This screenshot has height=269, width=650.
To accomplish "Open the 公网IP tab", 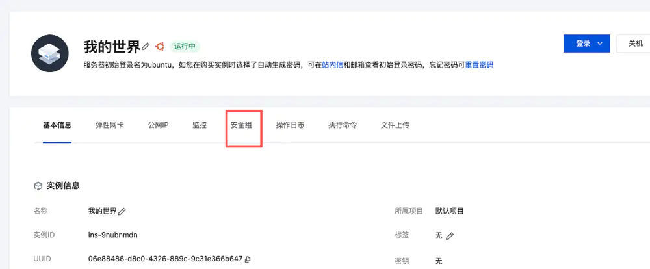I will pos(159,125).
